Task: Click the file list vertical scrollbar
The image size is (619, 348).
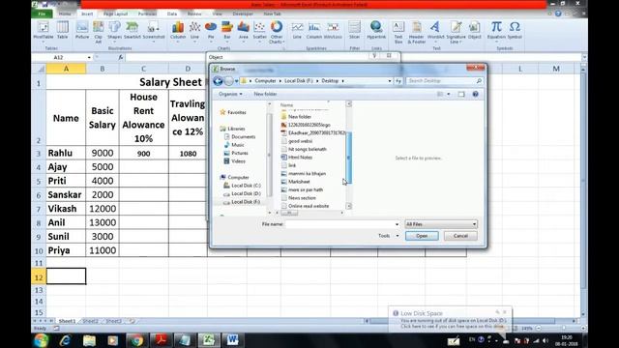Action: (x=348, y=158)
